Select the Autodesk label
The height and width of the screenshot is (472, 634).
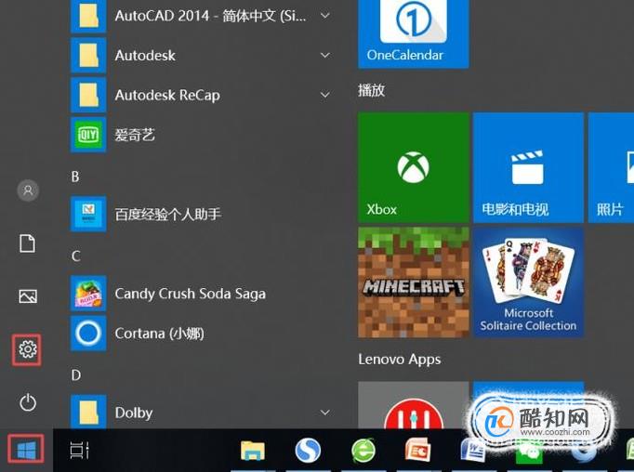pyautogui.click(x=145, y=56)
